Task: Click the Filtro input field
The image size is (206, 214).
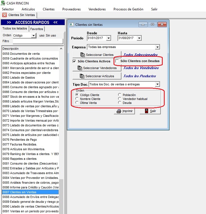Action: 38,41
